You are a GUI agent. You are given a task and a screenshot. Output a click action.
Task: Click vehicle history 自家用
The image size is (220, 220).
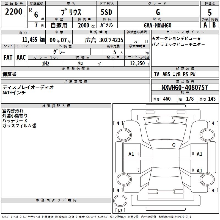pyautogui.click(x=59, y=25)
